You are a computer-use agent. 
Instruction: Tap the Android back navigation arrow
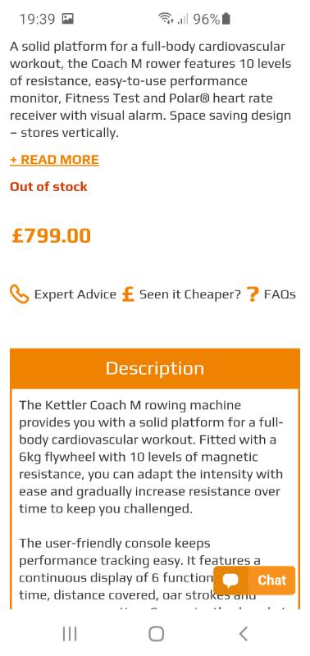tap(244, 634)
